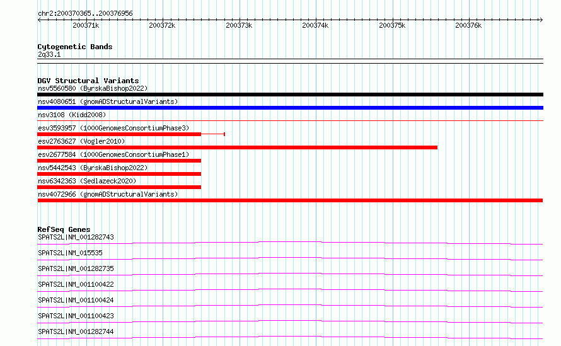
Task: Click the Cytogenetic Bands track title
Action: (x=75, y=47)
